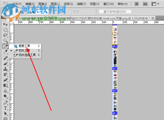Select the Horizontal Type tool
Image resolution: width=164 pixels, height=120 pixels.
click(5, 108)
